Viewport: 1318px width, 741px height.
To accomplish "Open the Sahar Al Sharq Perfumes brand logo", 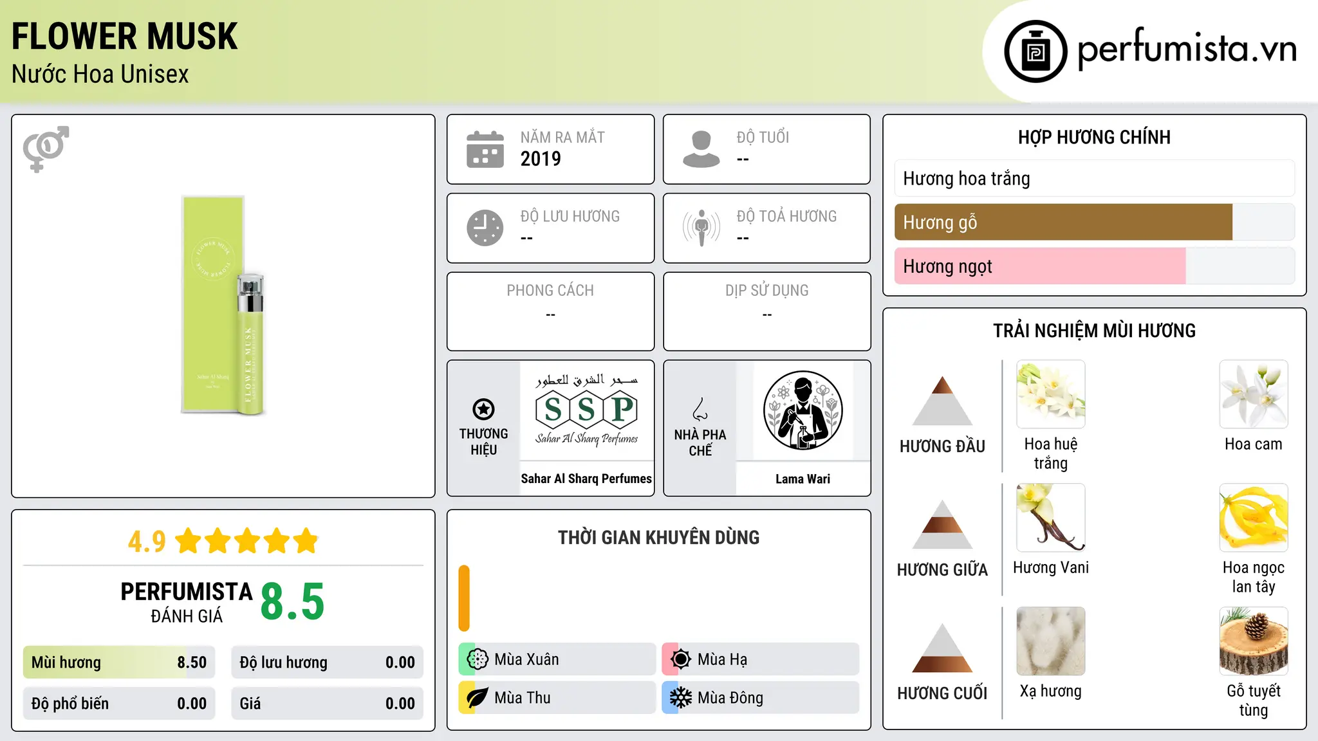I will 586,410.
